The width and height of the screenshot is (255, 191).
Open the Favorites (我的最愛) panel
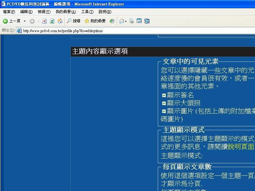click(95, 21)
